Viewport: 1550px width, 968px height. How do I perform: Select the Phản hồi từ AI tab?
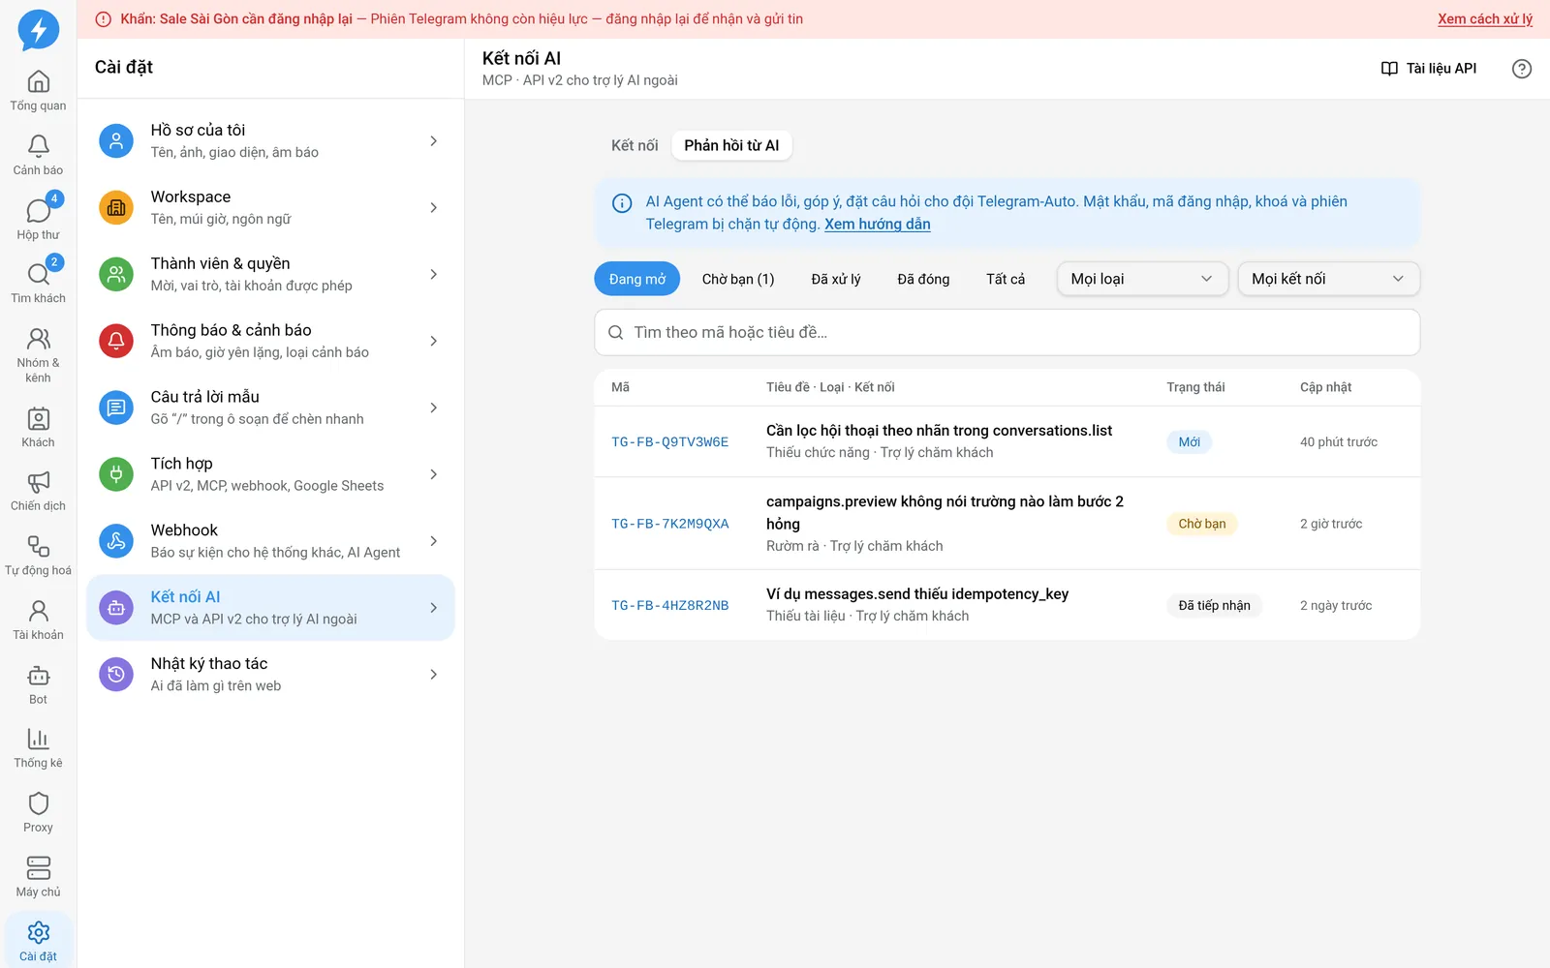tap(731, 145)
